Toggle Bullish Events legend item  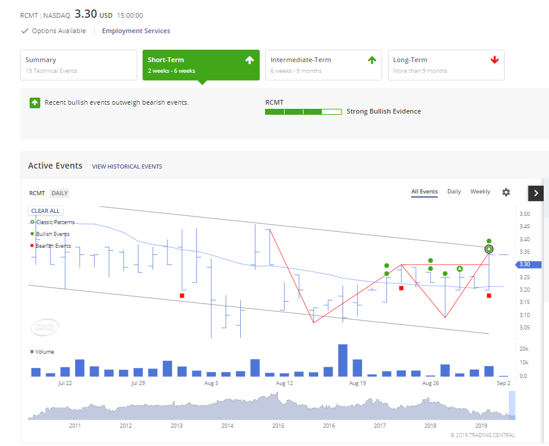point(50,234)
